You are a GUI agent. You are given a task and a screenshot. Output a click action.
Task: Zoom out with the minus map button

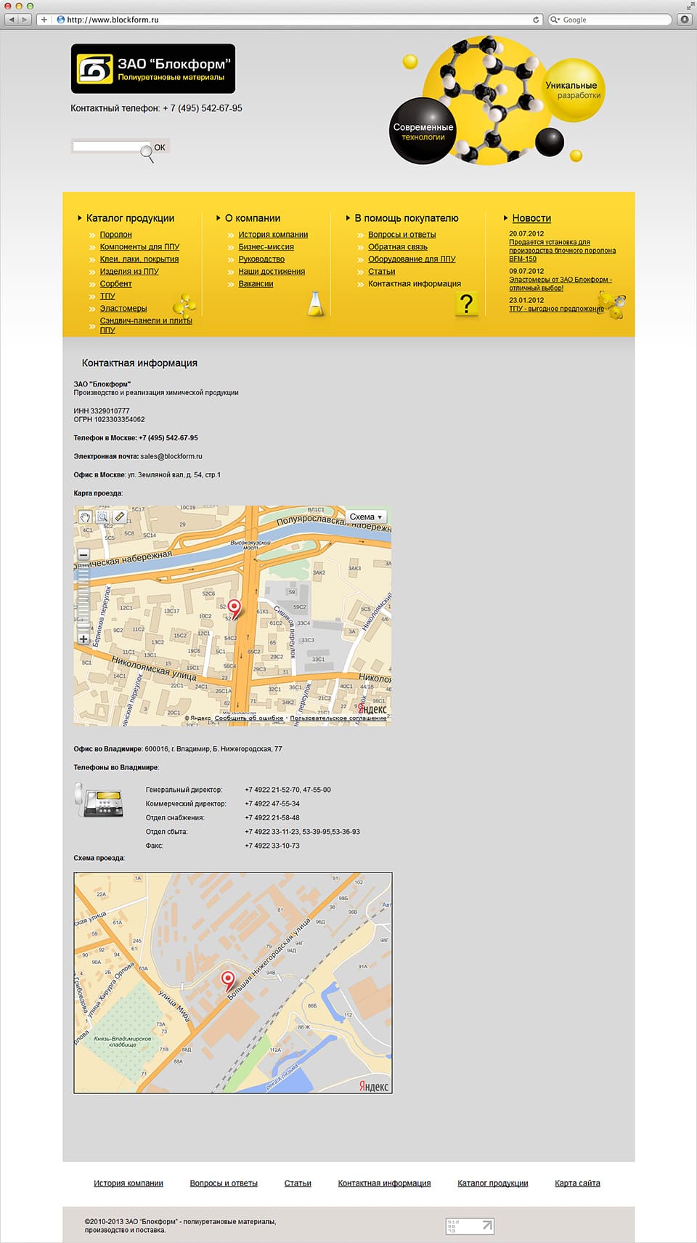[83, 555]
